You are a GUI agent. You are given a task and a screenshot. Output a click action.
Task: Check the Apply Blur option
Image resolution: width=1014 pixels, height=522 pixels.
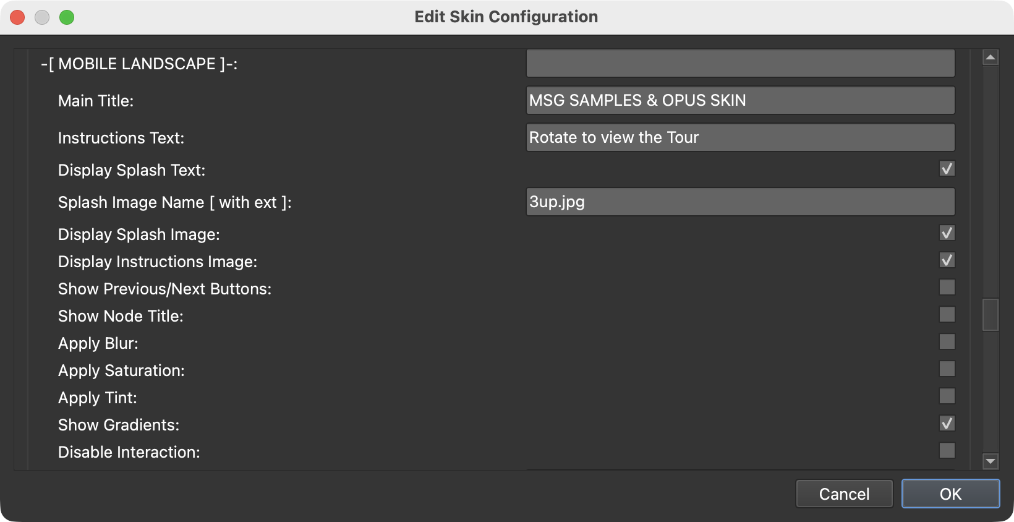(947, 341)
